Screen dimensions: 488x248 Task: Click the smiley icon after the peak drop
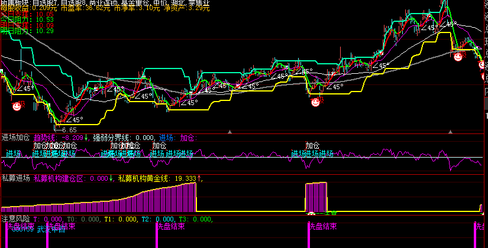pyautogui.click(x=457, y=57)
